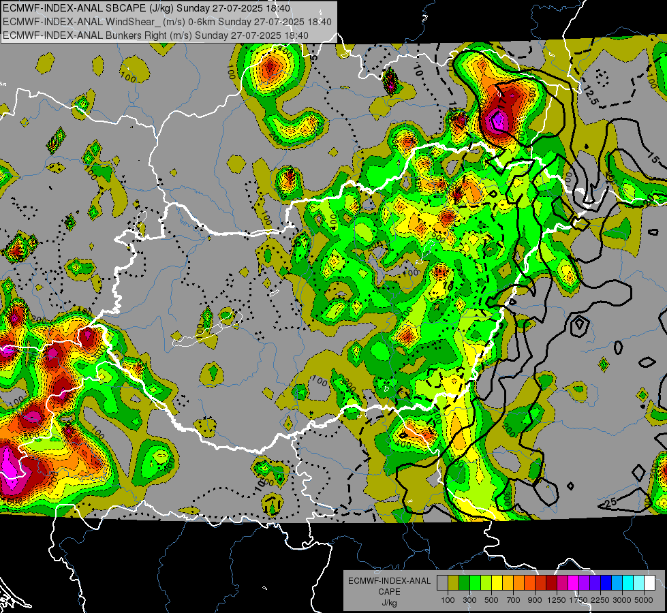Select the Bunkers Right (m/s) title line
Image resolution: width=667 pixels, height=613 pixels.
point(155,35)
